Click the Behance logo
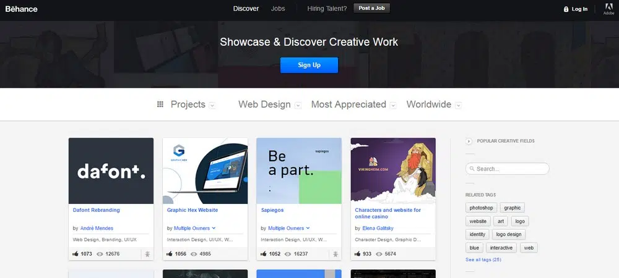The height and width of the screenshot is (278, 619). (21, 9)
